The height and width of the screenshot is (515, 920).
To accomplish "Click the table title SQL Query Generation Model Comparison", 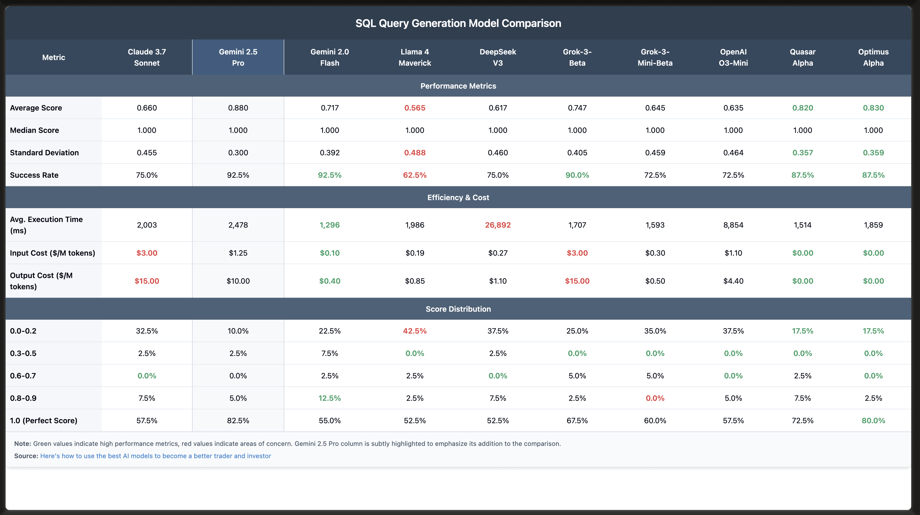I will tap(458, 23).
